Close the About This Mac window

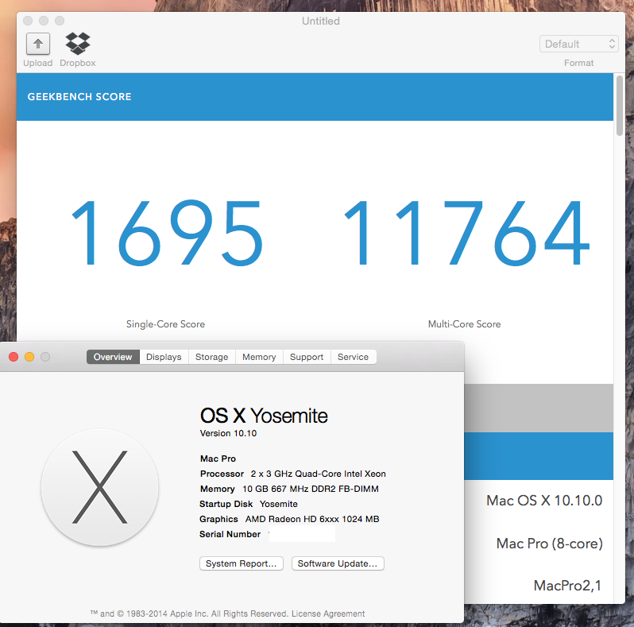14,357
